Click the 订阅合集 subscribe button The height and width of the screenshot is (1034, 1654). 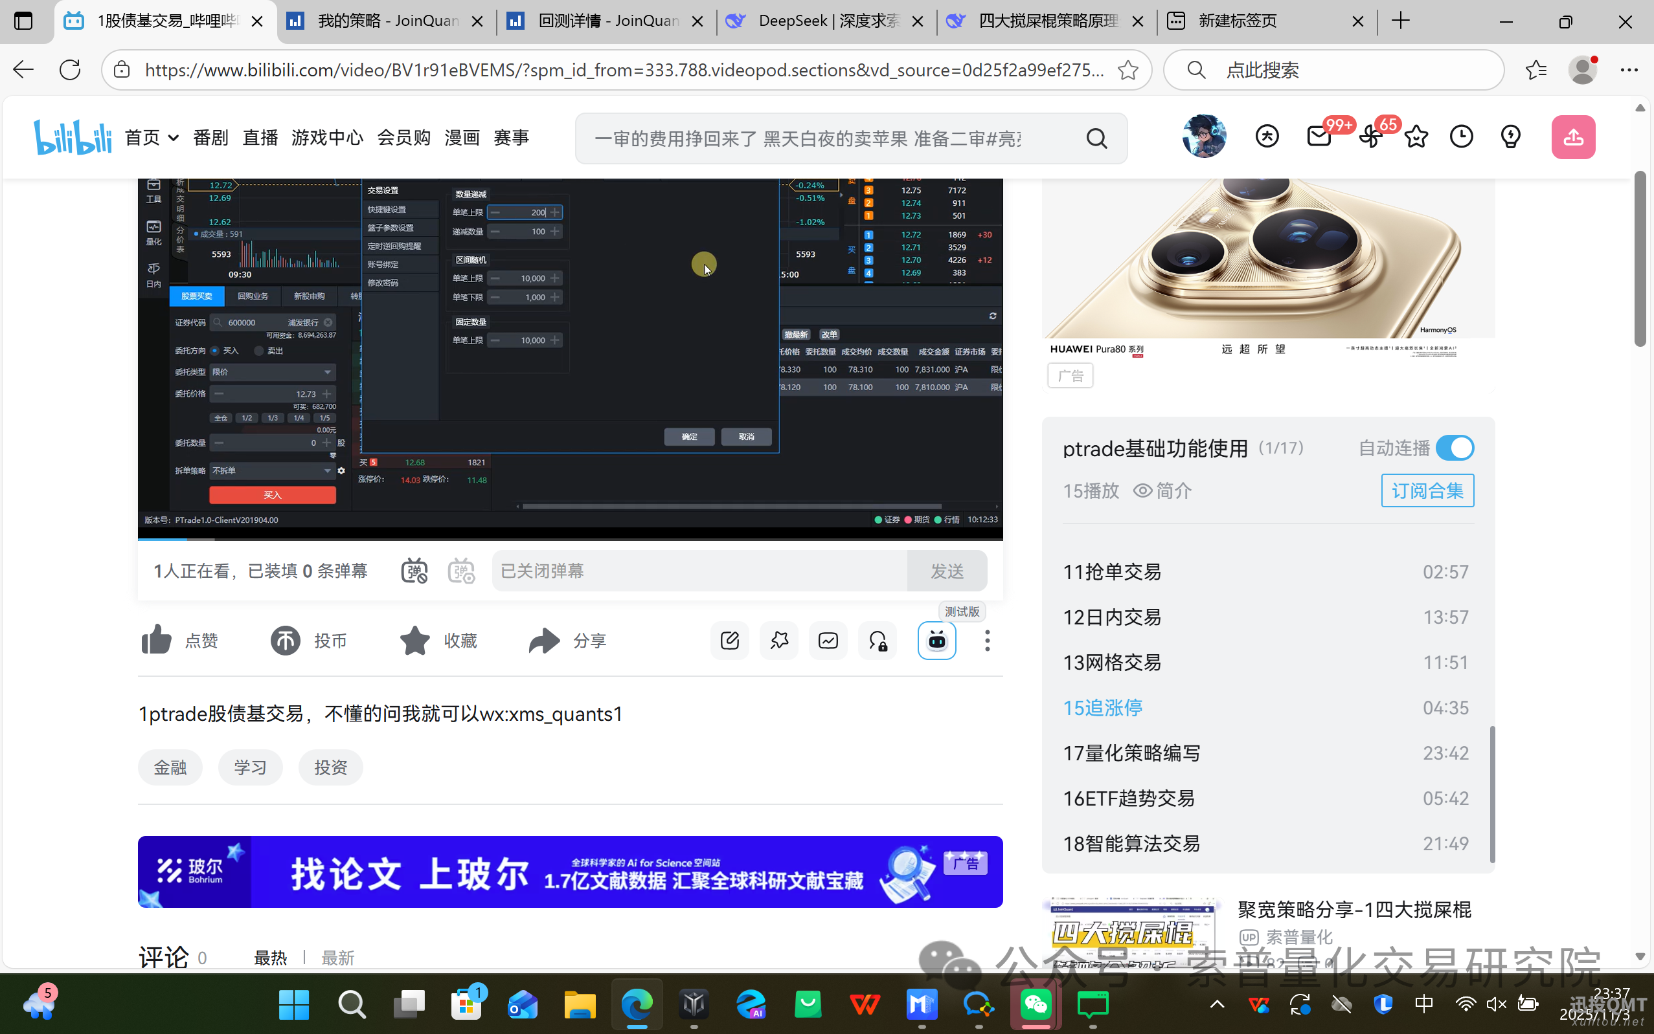(x=1427, y=490)
